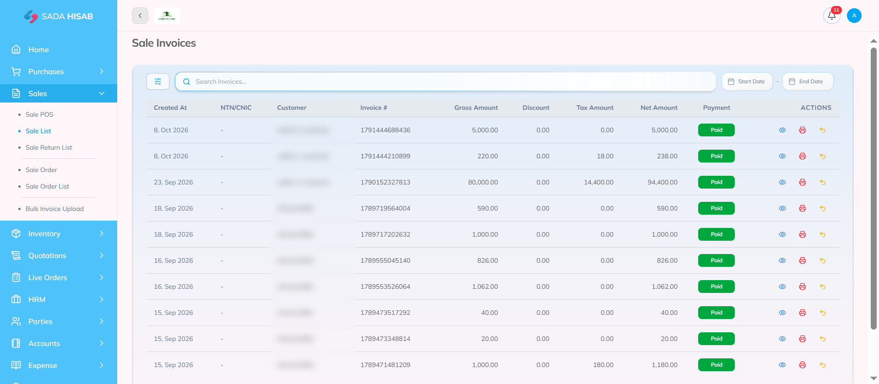Open the user avatar 'A' menu
879x384 pixels.
854,16
